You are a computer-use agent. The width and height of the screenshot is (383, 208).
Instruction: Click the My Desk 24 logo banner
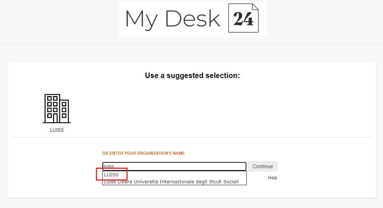pos(192,18)
